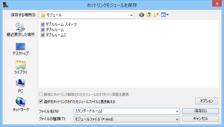
Task: Create a new folder
Action: [x=156, y=15]
